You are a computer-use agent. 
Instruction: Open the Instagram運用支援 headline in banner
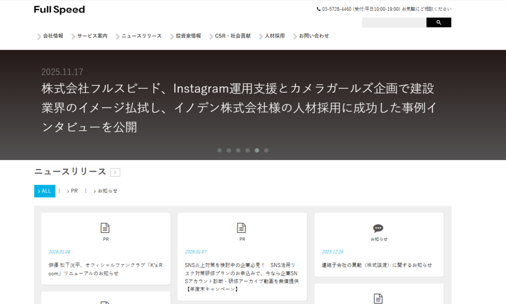[238, 108]
